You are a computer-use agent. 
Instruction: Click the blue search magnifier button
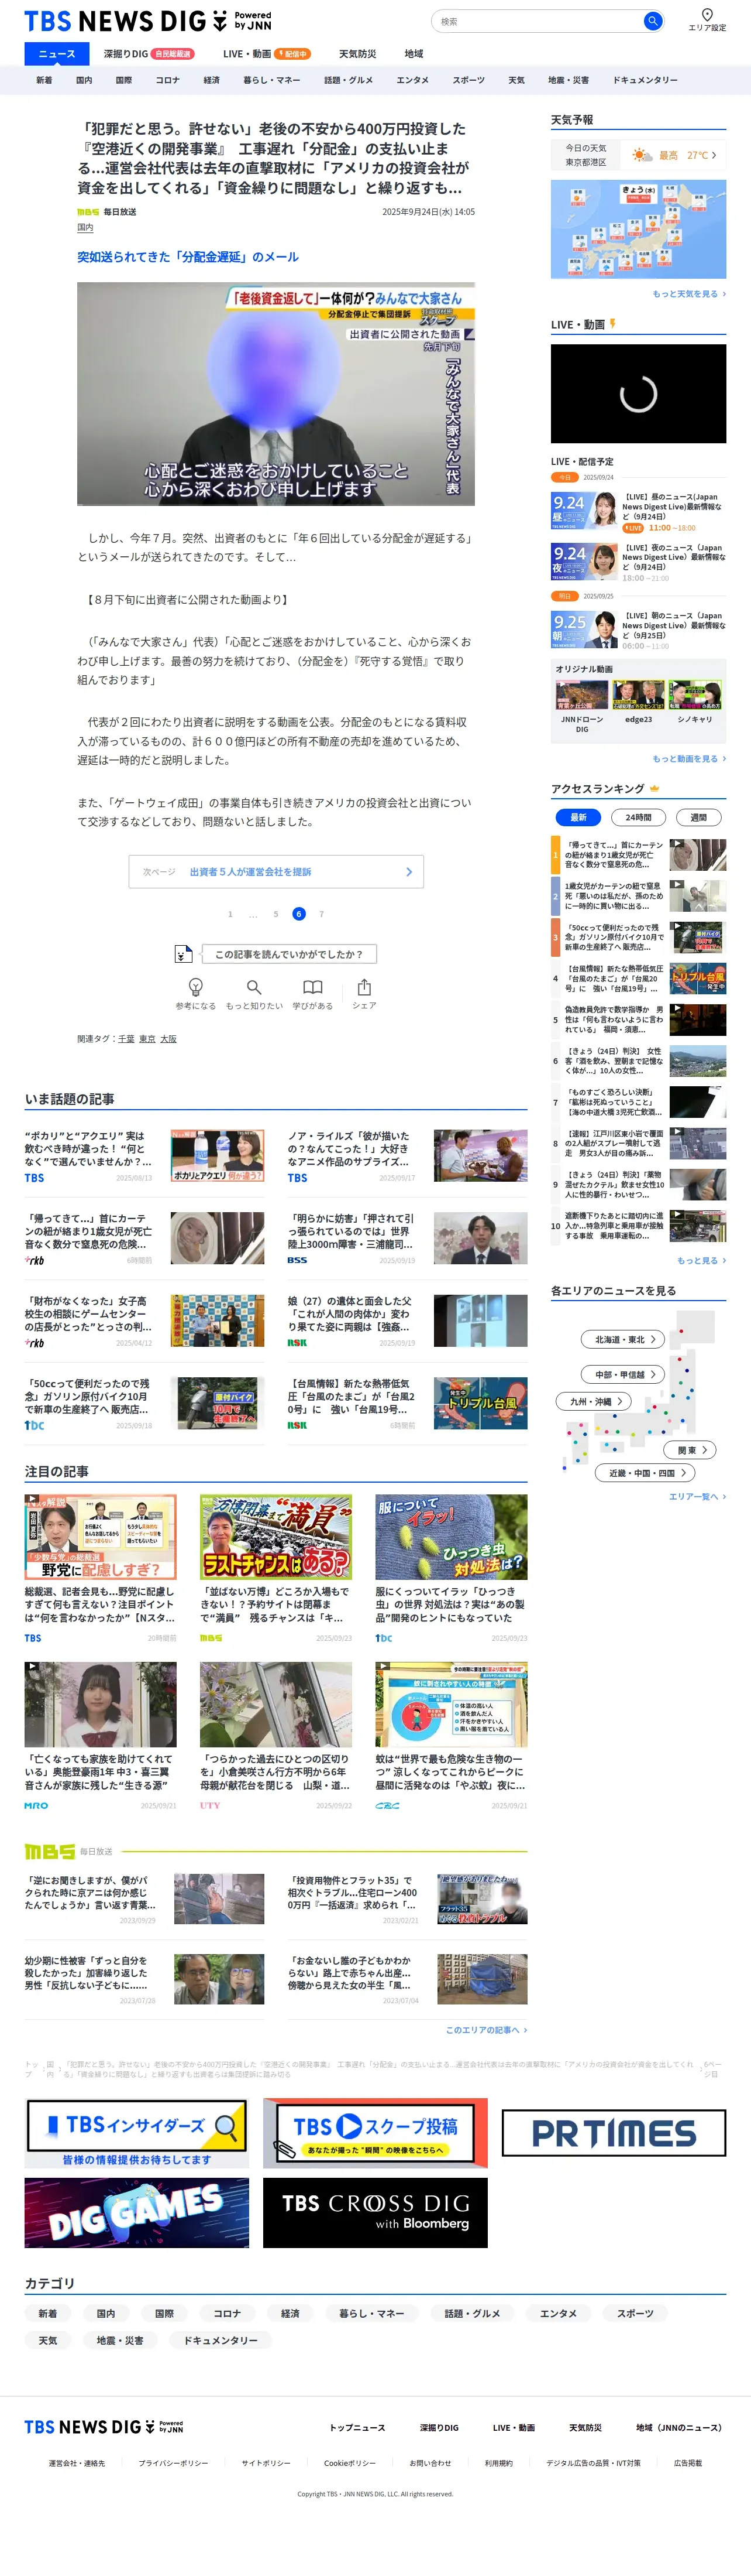[x=652, y=21]
